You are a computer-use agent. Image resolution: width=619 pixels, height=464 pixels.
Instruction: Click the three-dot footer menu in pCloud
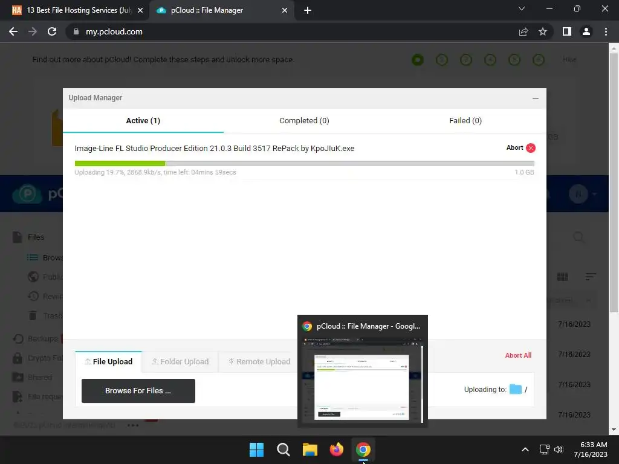coord(132,425)
